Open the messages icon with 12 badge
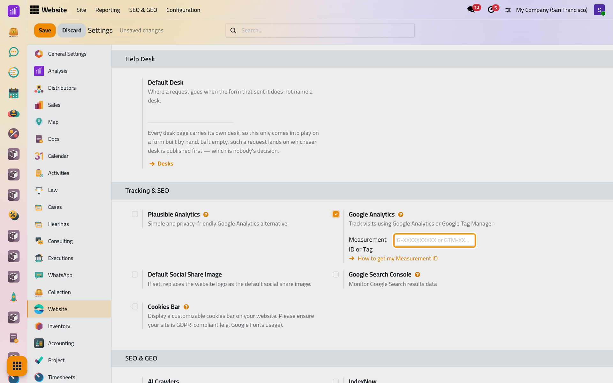 471,10
